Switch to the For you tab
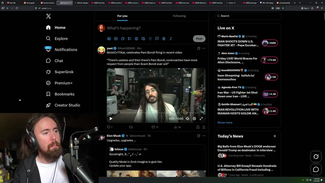325x183 pixels. click(x=122, y=16)
